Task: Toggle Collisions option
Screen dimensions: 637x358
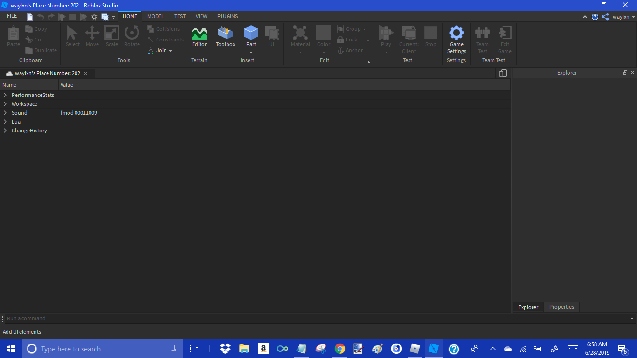Action: [163, 29]
